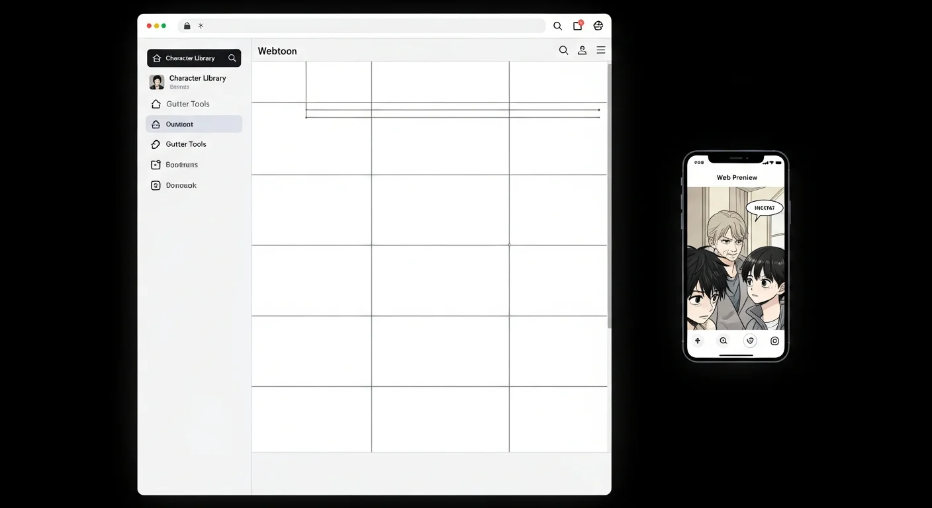
Task: Click the globe icon in the browser toolbar
Action: (598, 26)
